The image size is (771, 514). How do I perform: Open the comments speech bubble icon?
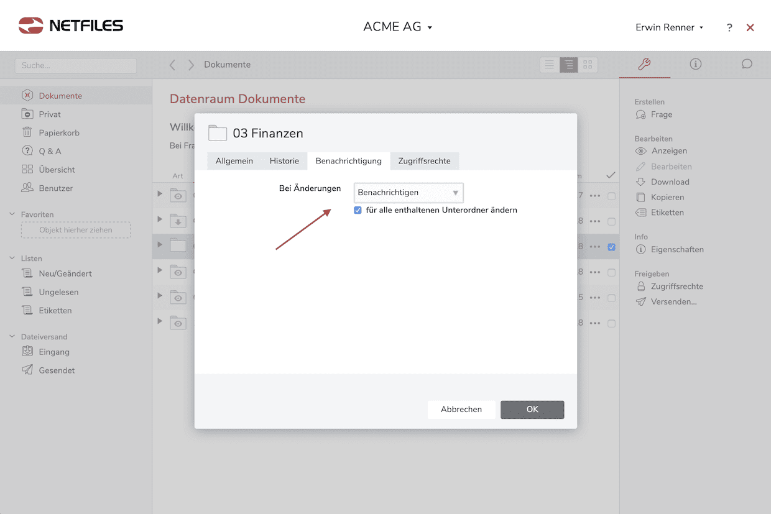click(747, 64)
